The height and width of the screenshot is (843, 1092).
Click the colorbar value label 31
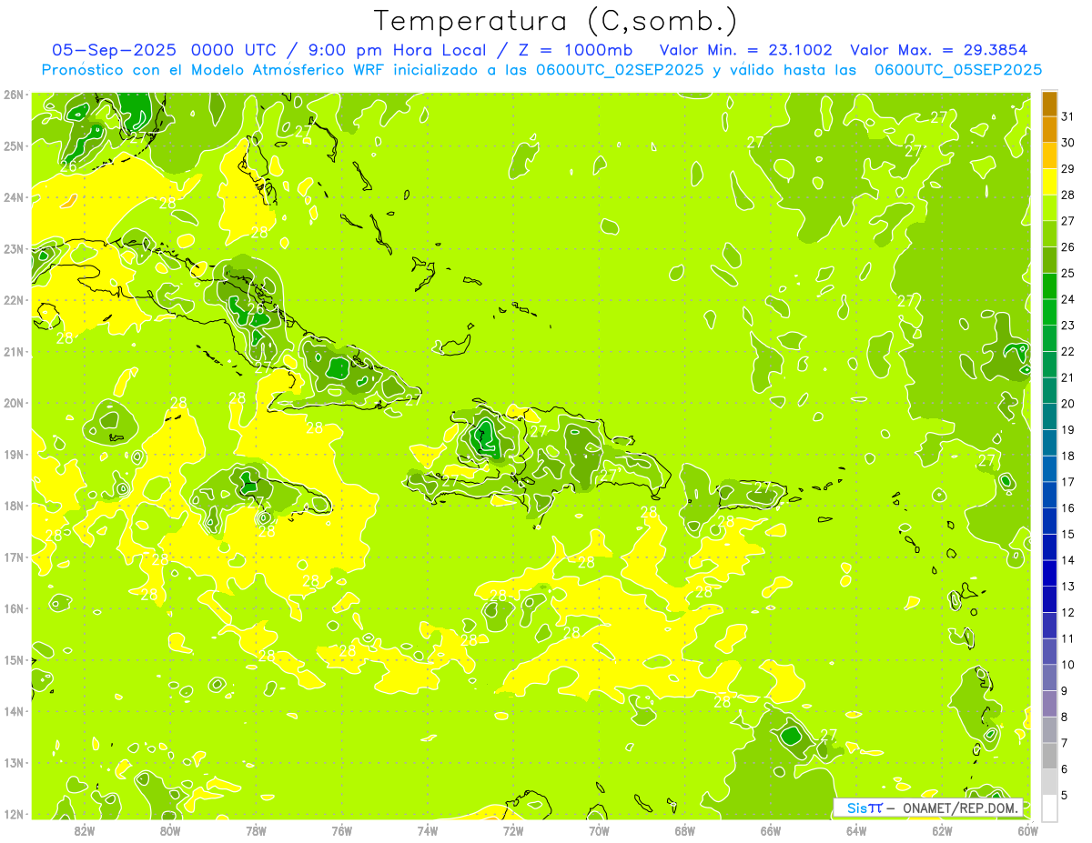click(1067, 116)
